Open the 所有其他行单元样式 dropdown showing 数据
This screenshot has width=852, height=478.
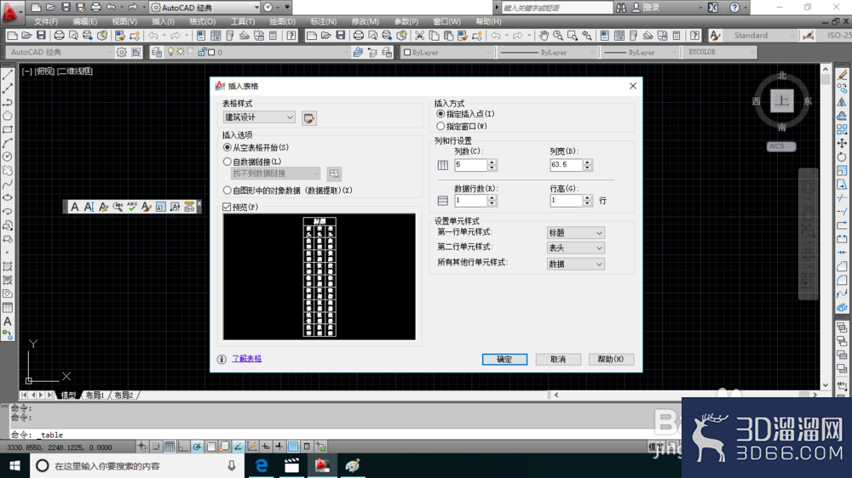click(575, 265)
